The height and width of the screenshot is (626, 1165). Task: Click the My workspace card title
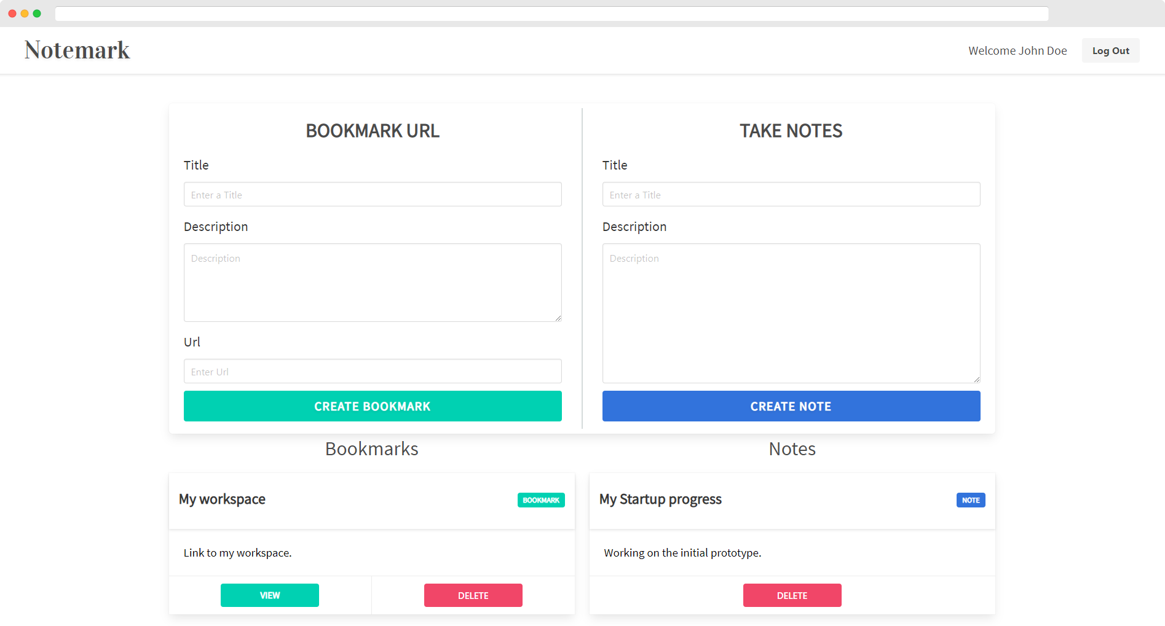[x=222, y=499]
